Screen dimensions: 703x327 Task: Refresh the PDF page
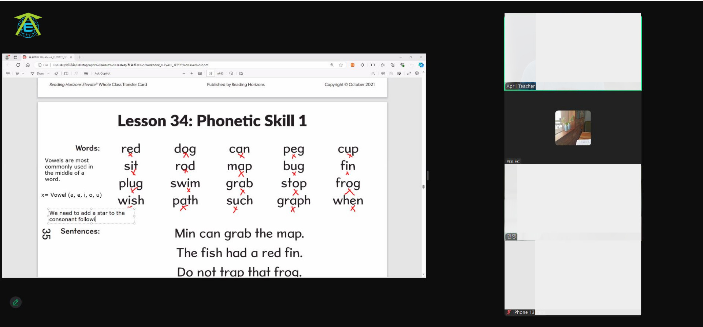pyautogui.click(x=18, y=65)
